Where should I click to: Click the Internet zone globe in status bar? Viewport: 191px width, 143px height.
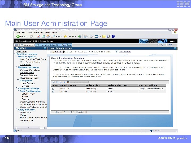click(x=151, y=131)
